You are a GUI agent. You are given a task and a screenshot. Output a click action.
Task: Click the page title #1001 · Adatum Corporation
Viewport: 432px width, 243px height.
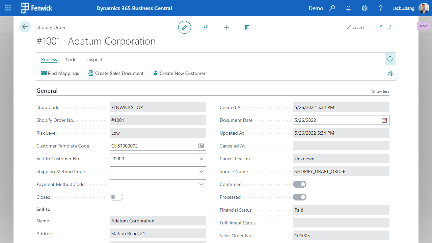pos(96,41)
